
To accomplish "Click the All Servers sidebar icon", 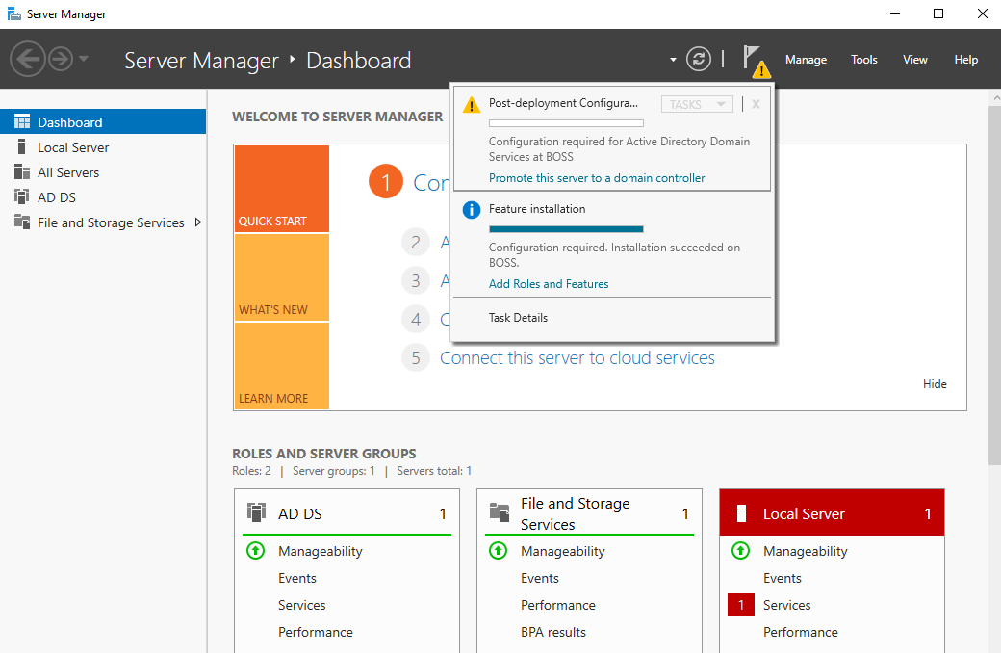I will tap(21, 172).
